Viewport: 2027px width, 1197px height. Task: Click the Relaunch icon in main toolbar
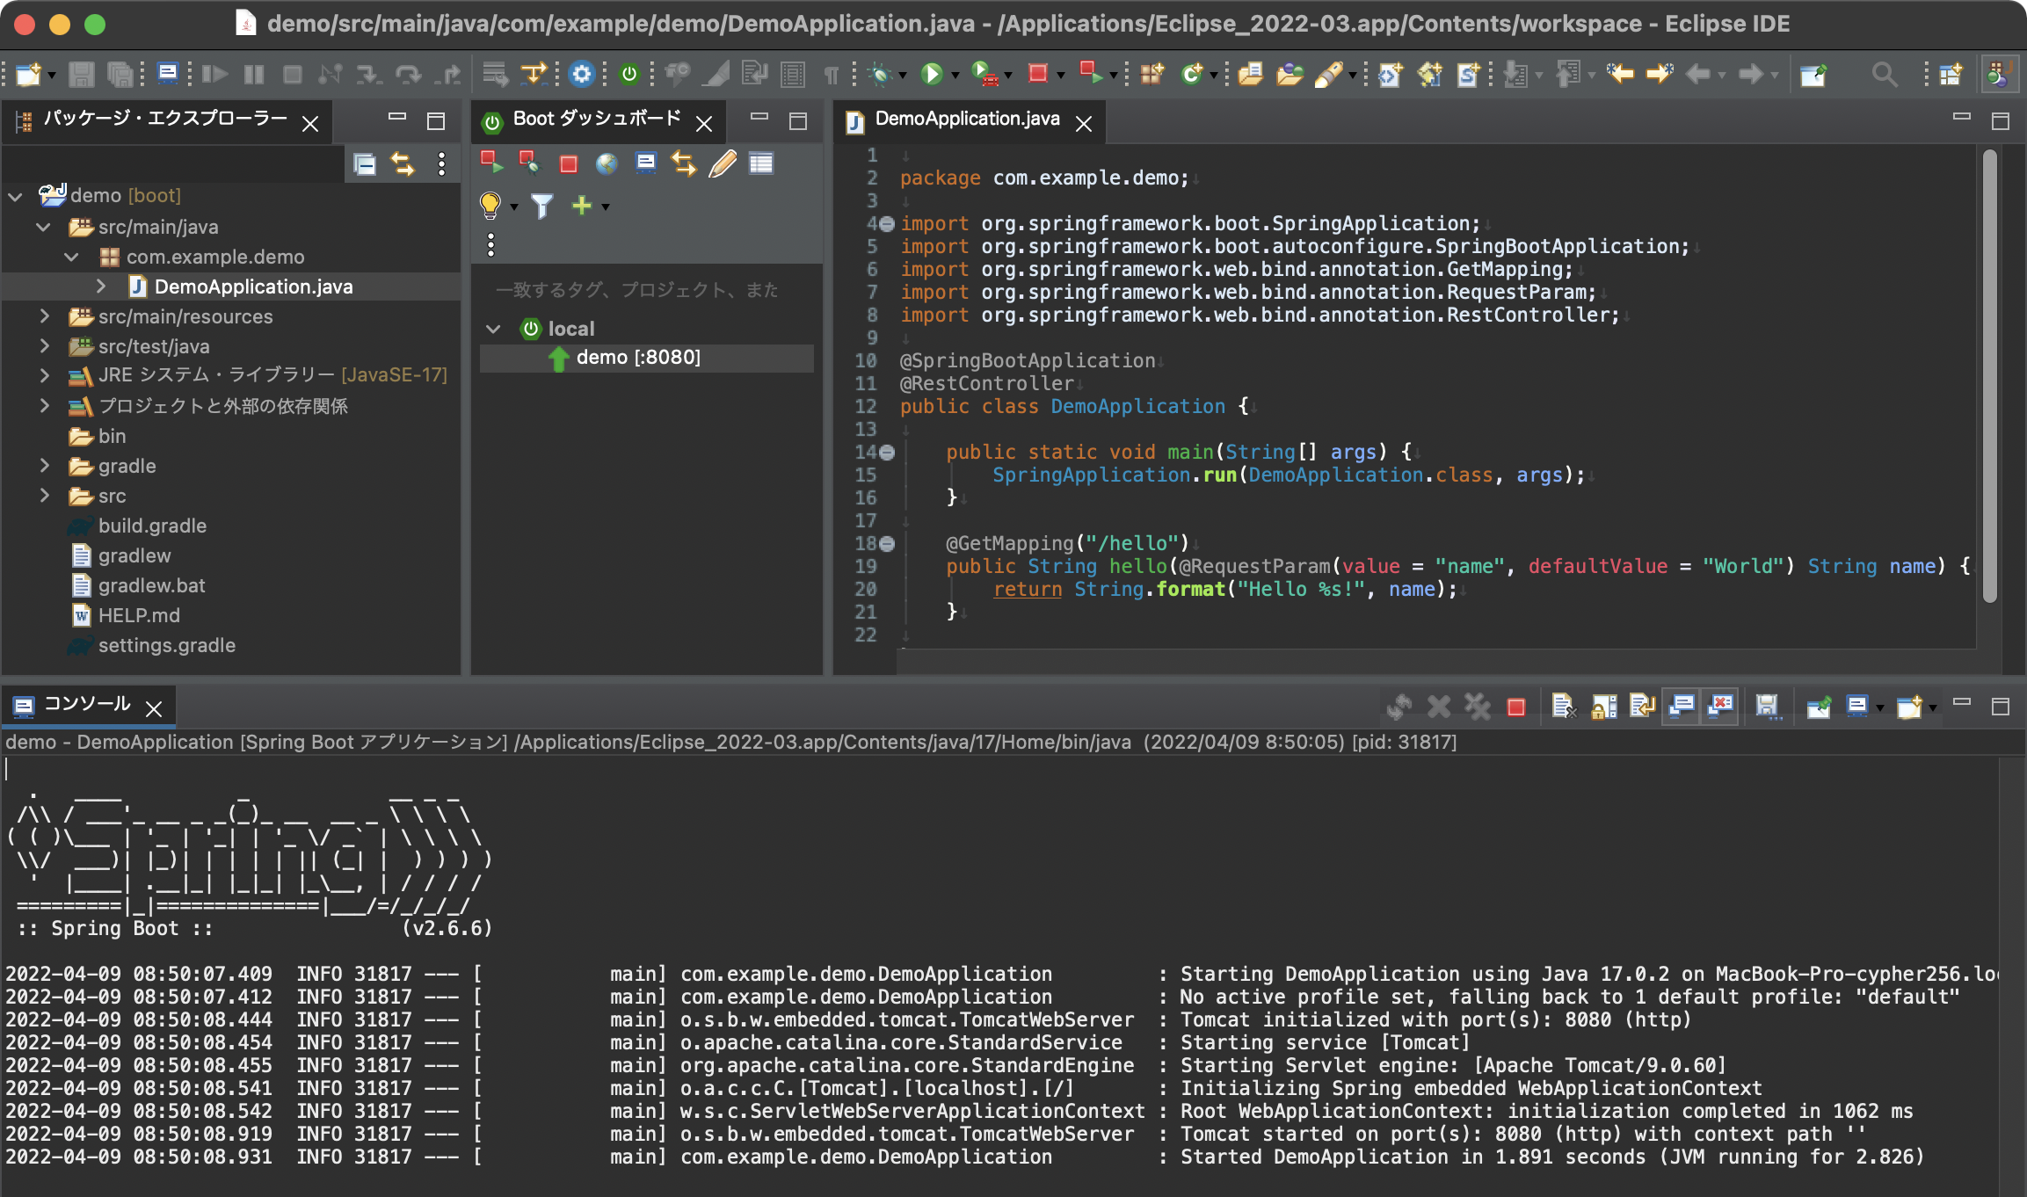[x=1091, y=74]
